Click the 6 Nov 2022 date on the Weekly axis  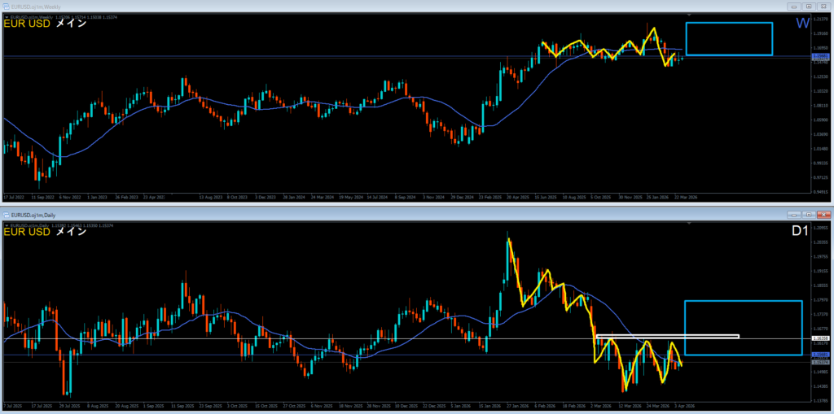click(68, 197)
